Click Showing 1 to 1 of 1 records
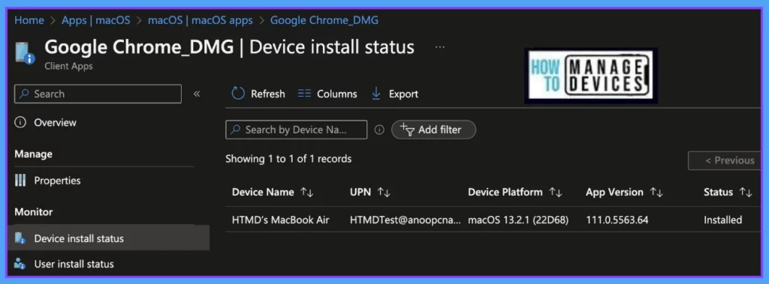Image resolution: width=769 pixels, height=284 pixels. (288, 159)
